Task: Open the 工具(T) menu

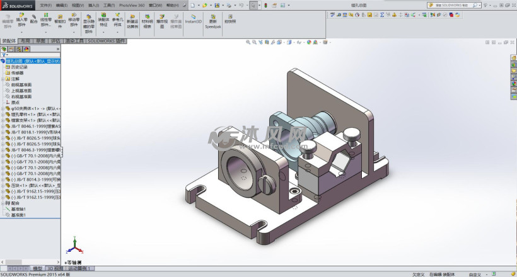Action: click(x=108, y=4)
